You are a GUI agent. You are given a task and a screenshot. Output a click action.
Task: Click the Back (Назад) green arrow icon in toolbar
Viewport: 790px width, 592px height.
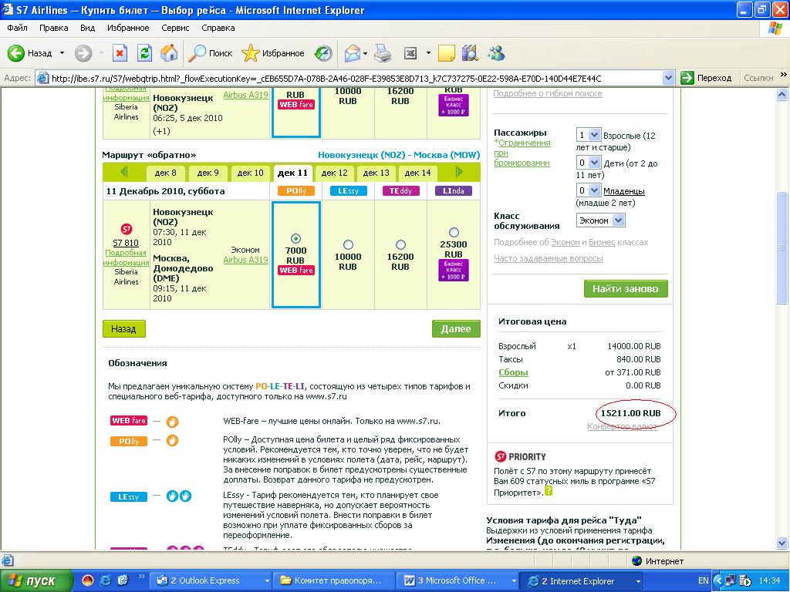[15, 53]
